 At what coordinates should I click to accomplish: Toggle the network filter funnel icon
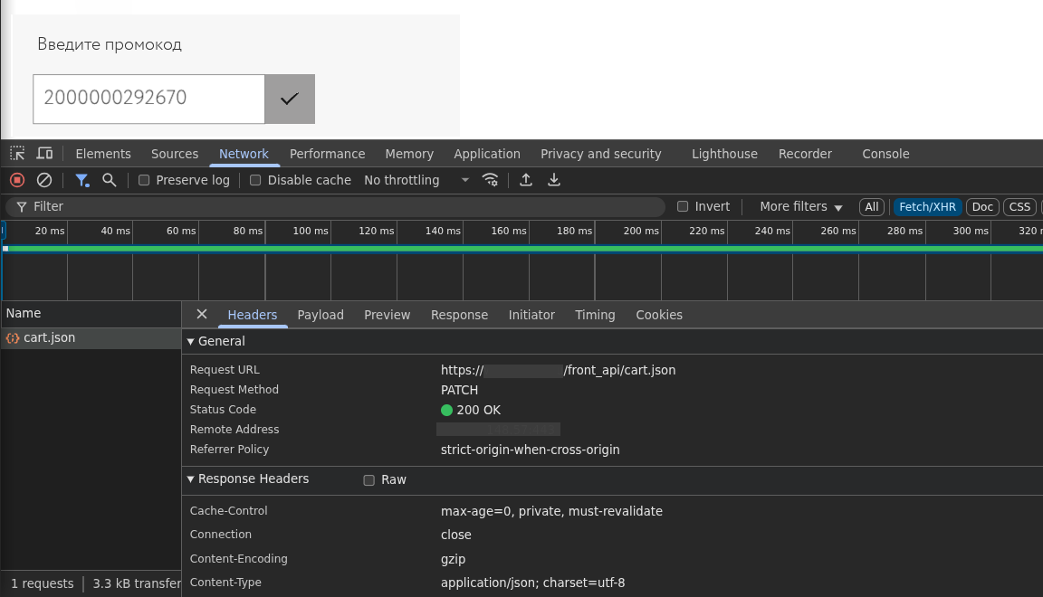point(81,180)
